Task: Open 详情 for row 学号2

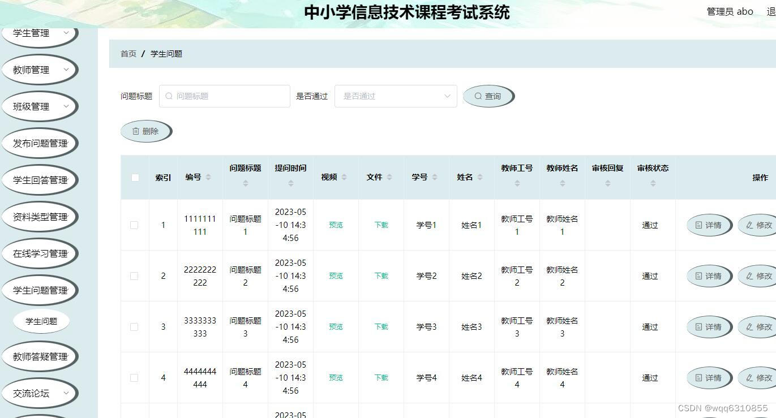Action: click(x=709, y=276)
